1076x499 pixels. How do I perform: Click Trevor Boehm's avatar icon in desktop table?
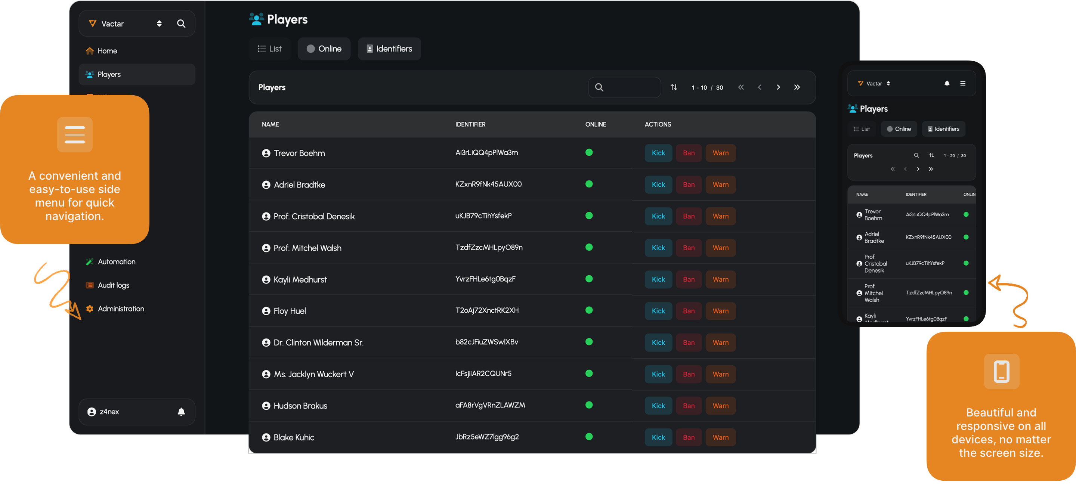[x=266, y=153]
